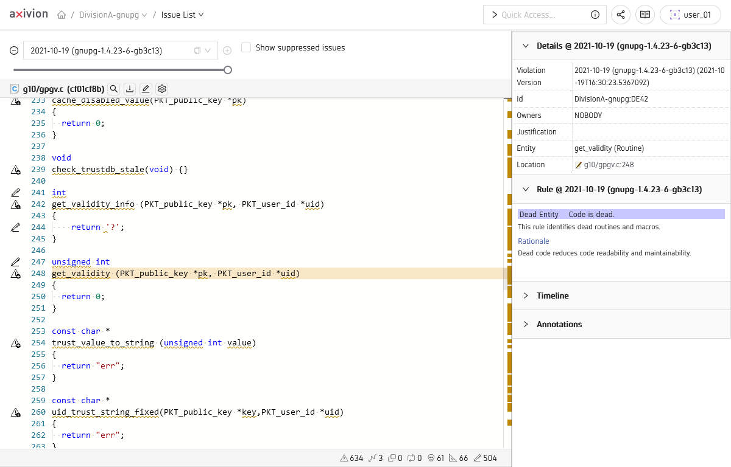The image size is (731, 467).
Task: Click the axivion logo
Action: [x=29, y=14]
